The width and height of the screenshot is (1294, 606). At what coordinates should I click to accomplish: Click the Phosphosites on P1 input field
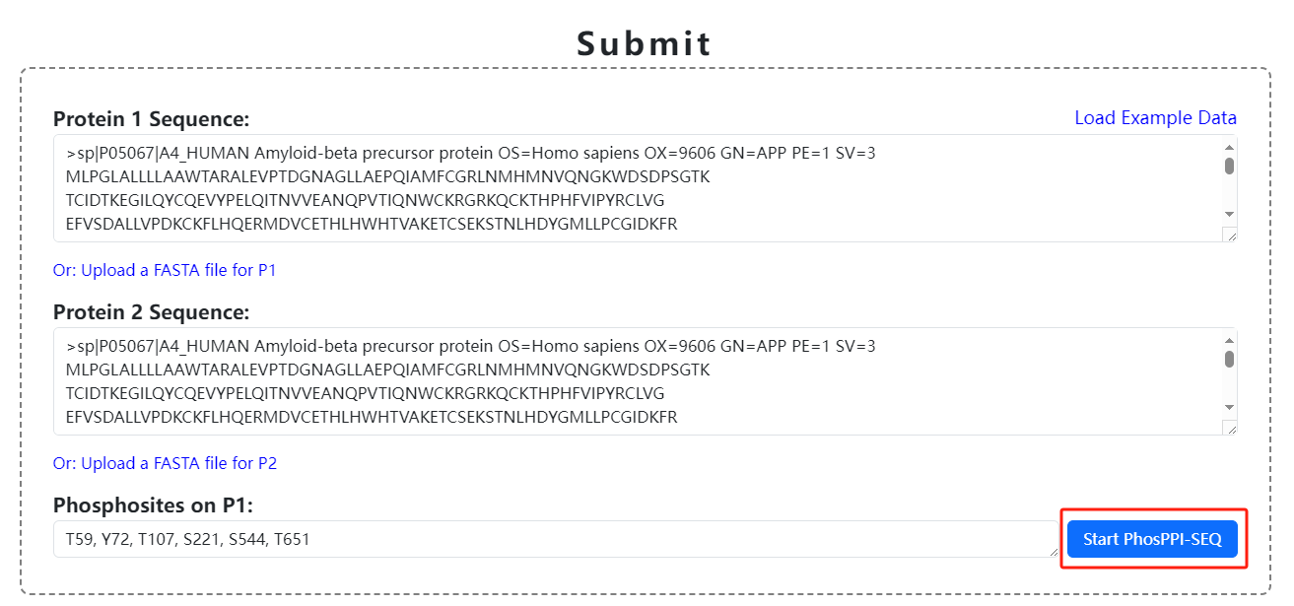pos(552,539)
